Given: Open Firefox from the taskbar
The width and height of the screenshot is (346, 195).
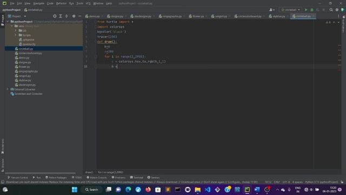Looking at the screenshot, I should tap(148, 190).
